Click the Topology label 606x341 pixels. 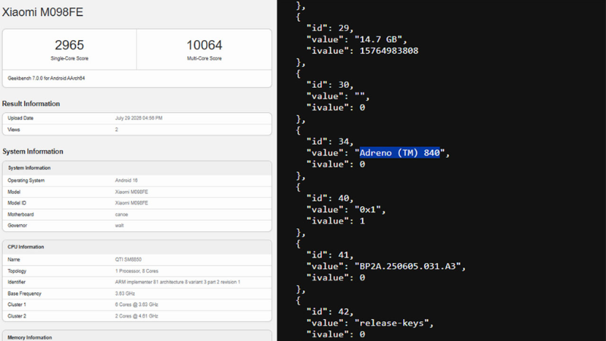point(17,271)
